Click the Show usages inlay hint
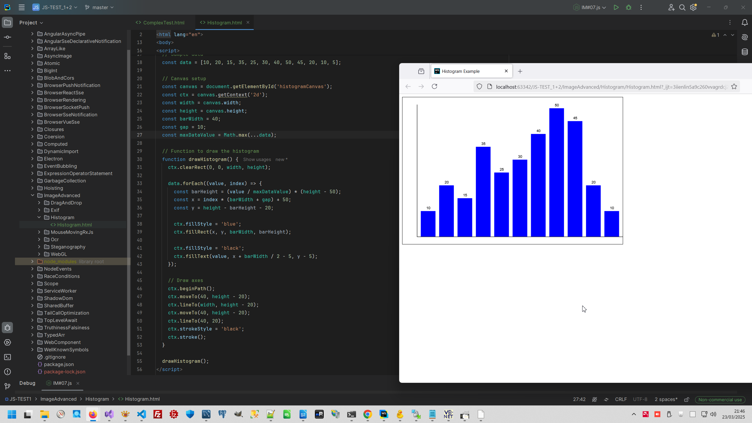This screenshot has height=423, width=752. pyautogui.click(x=257, y=160)
